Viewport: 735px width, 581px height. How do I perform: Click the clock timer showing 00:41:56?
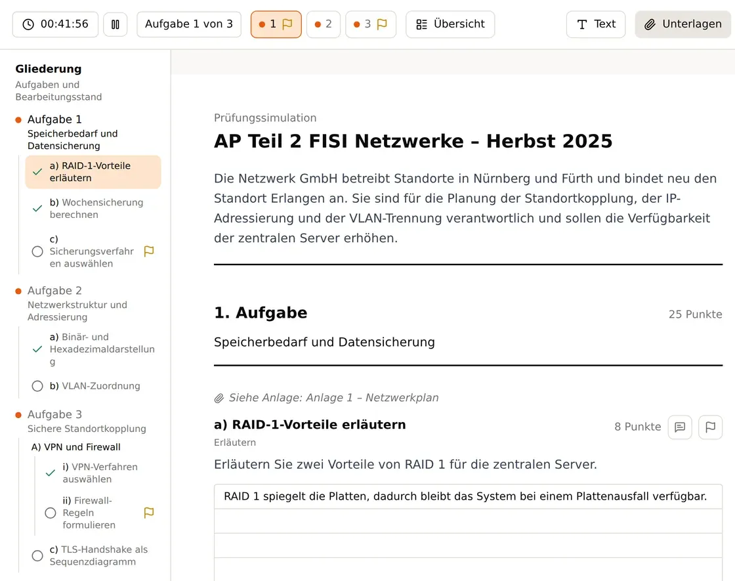(x=55, y=24)
